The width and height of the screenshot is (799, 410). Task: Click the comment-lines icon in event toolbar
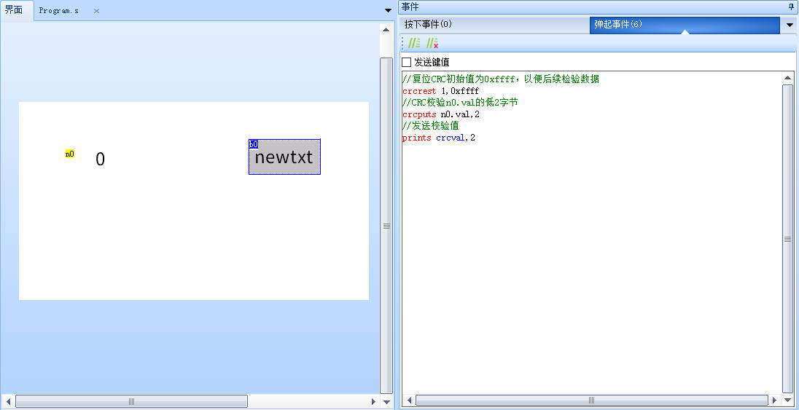tap(414, 43)
